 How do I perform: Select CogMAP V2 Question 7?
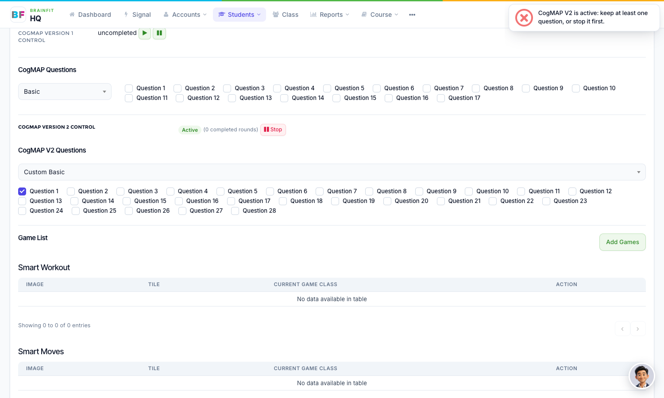(x=320, y=191)
